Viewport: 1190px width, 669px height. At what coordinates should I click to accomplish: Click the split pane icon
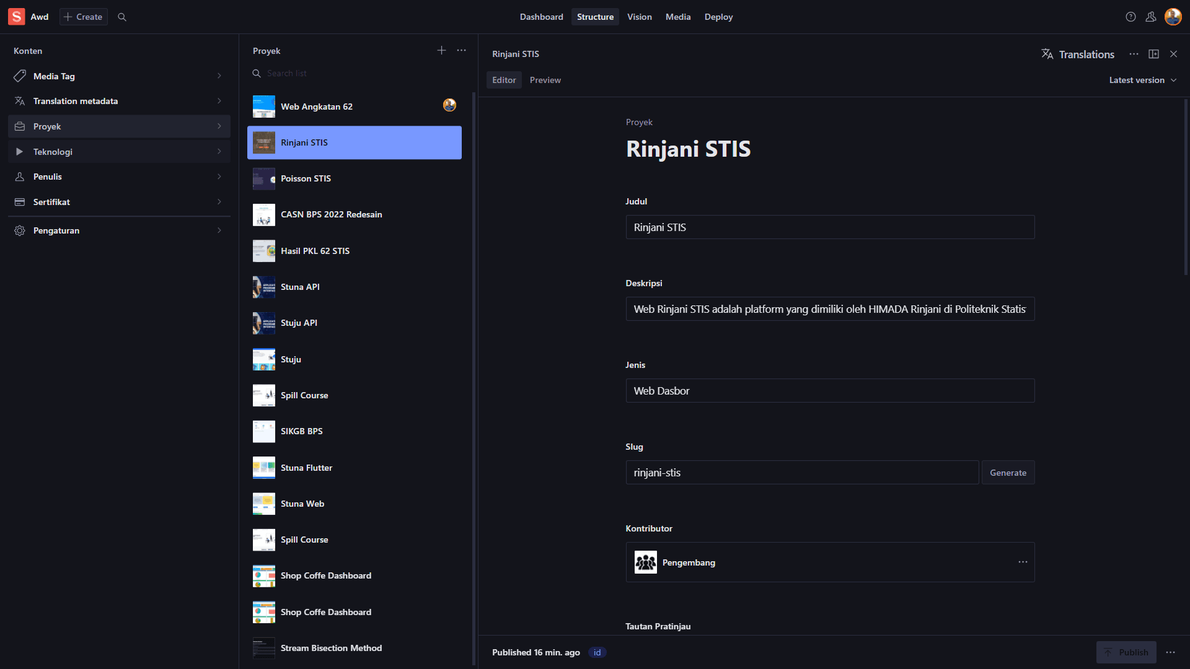tap(1153, 54)
